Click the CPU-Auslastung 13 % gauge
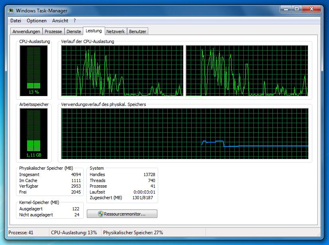The width and height of the screenshot is (329, 245). [33, 71]
